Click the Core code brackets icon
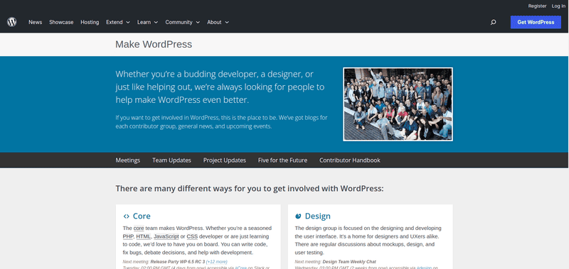 point(127,216)
